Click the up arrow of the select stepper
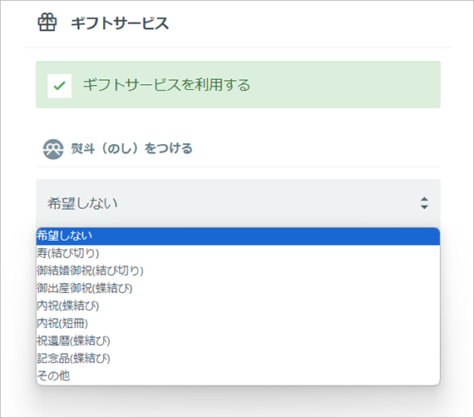Image resolution: width=474 pixels, height=418 pixels. point(424,199)
